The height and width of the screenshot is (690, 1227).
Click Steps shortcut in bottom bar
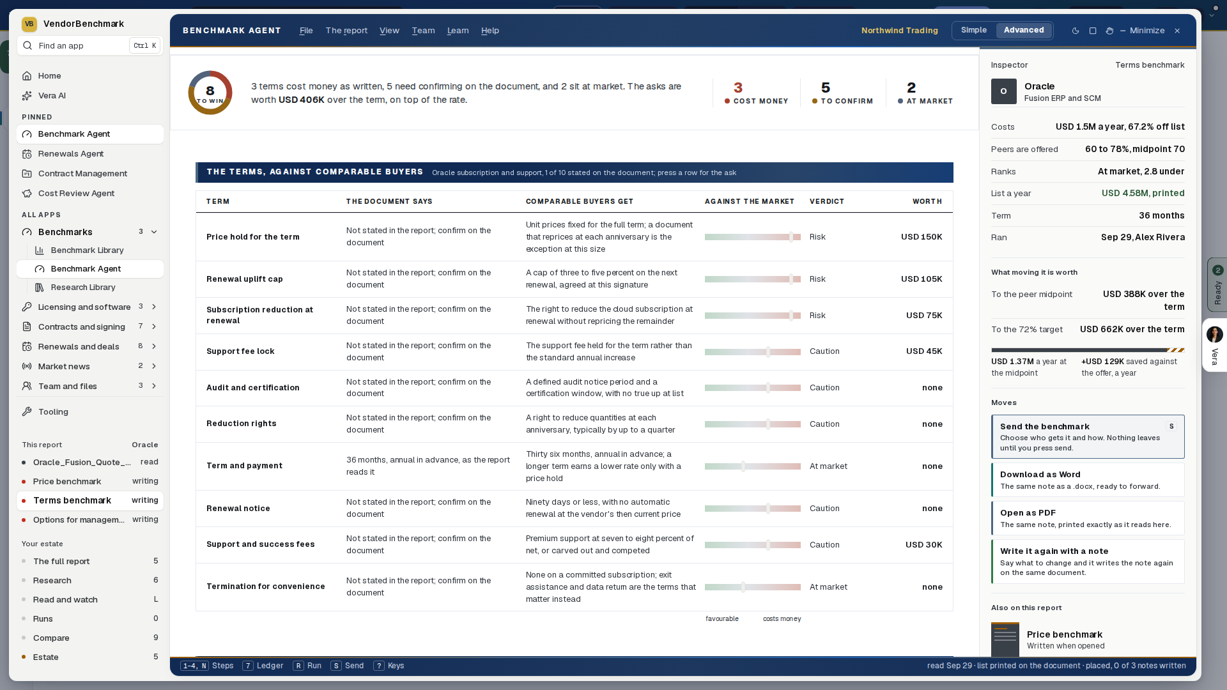pyautogui.click(x=207, y=666)
